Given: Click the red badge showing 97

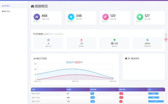Looking at the screenshot, I should coord(121,98).
